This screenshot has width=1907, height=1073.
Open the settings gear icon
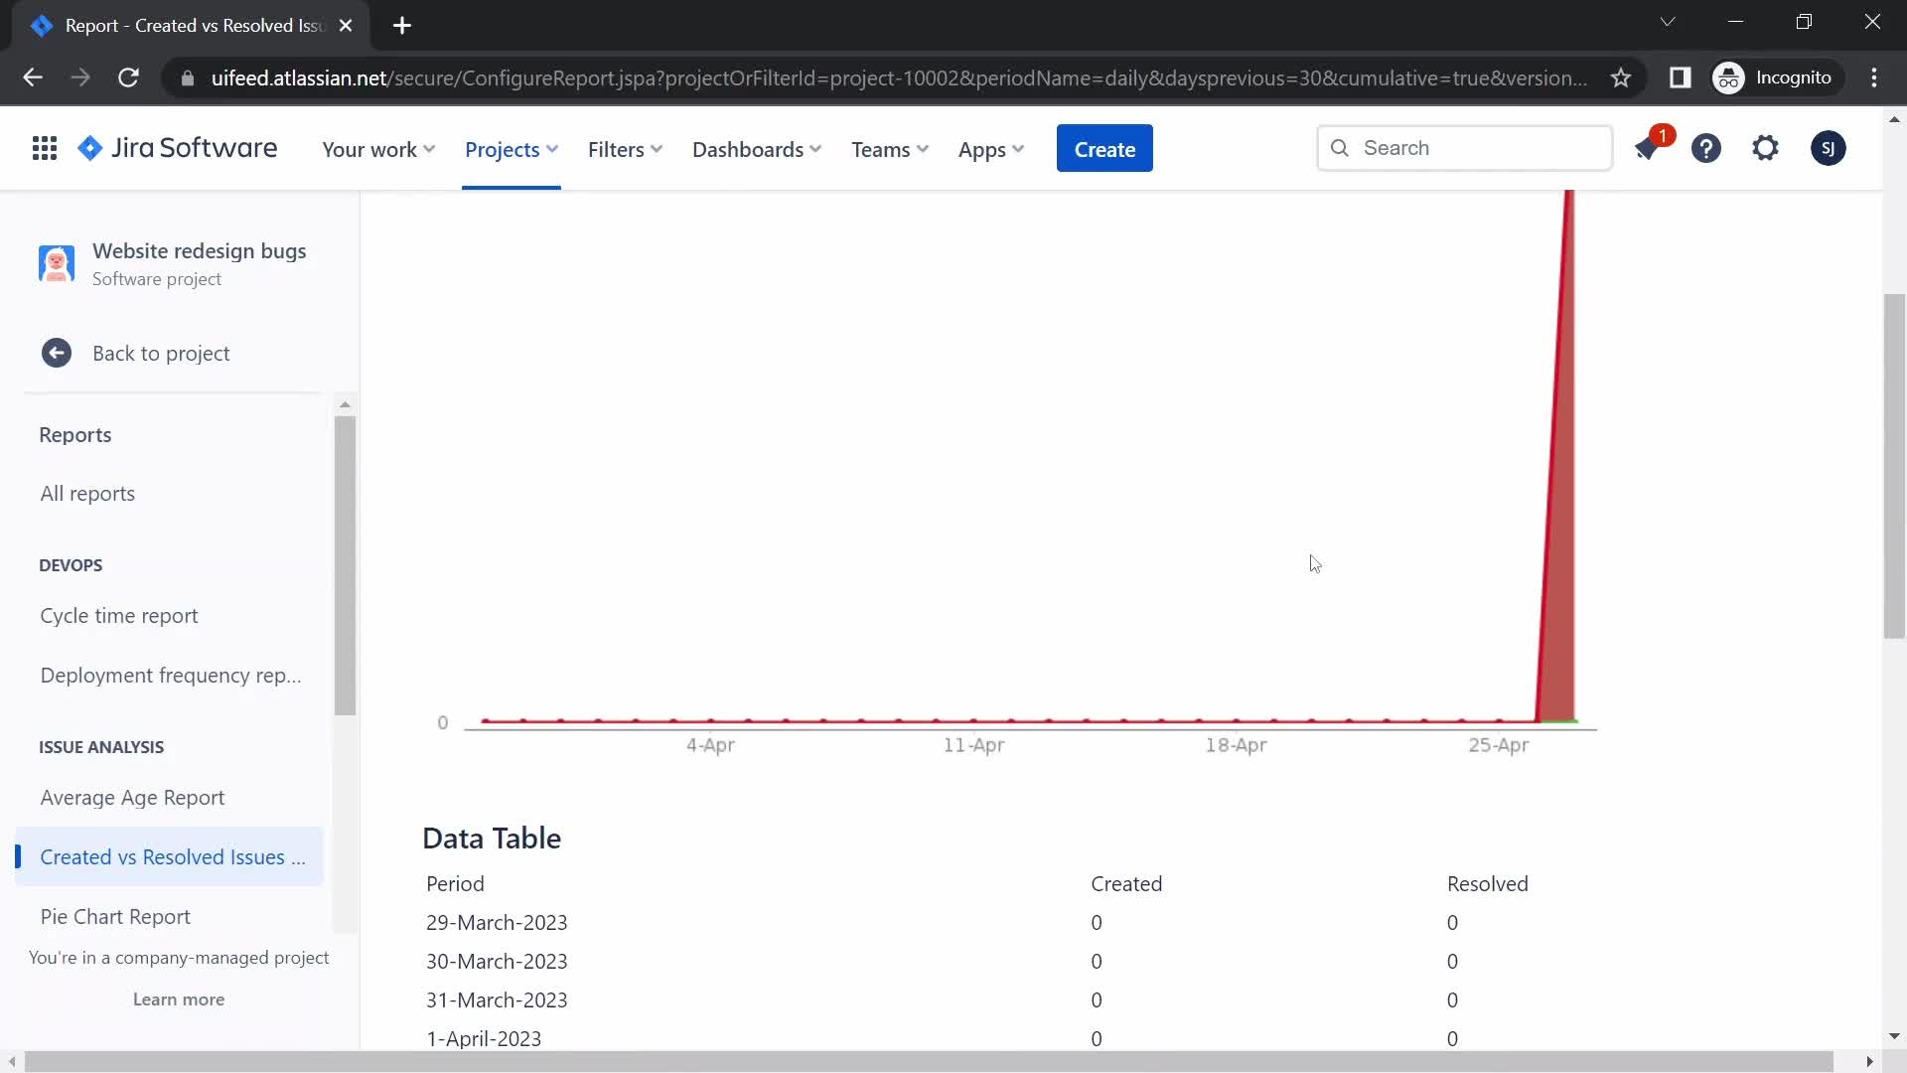1765,149
